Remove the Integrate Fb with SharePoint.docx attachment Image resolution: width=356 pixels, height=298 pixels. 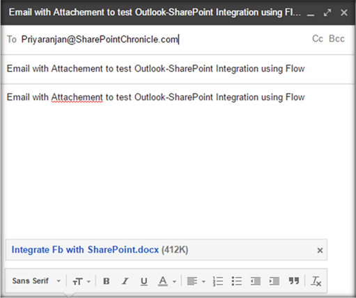click(320, 250)
